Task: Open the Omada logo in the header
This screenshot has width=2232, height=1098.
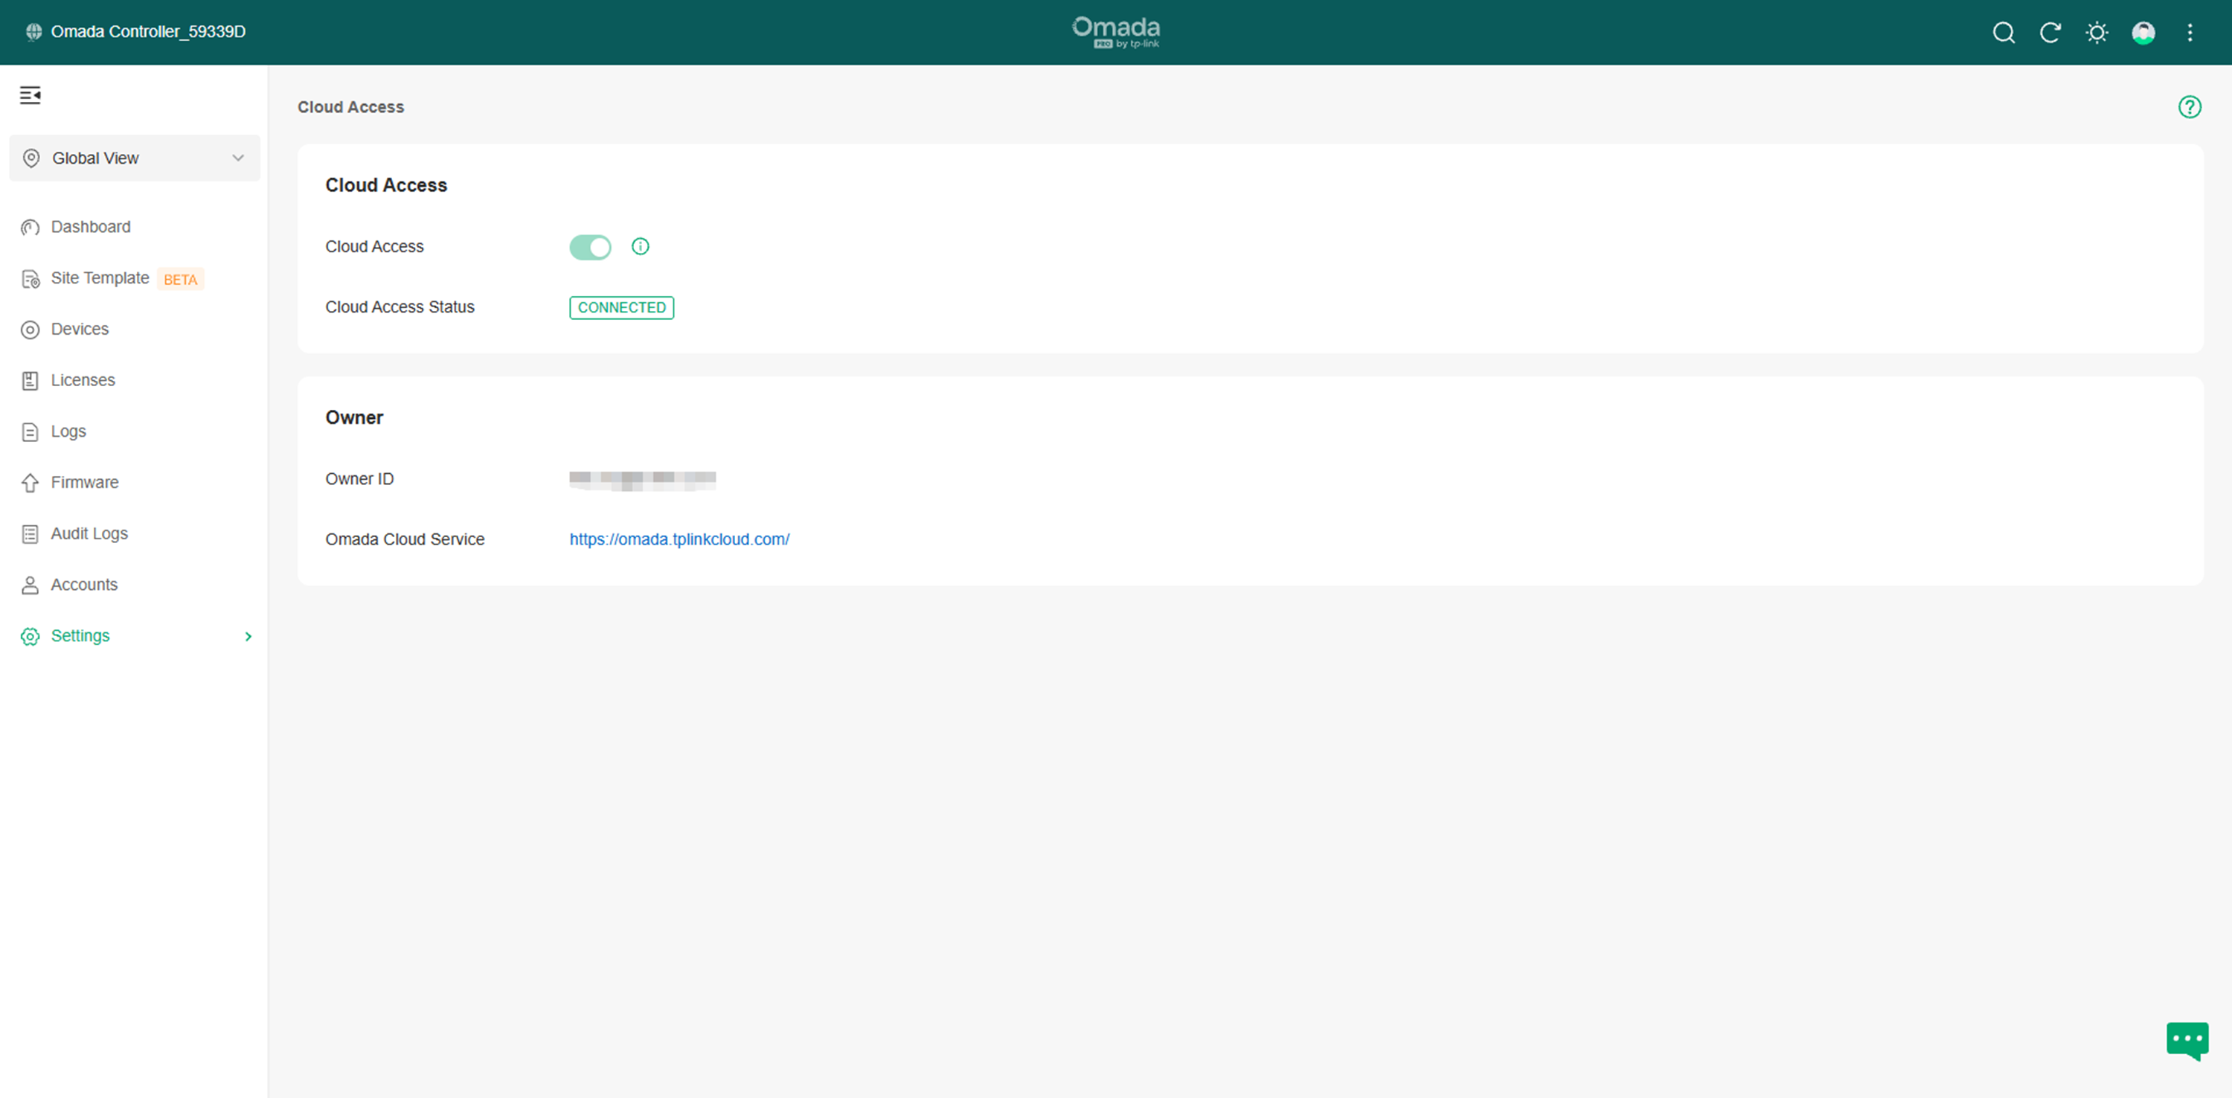Action: [1116, 32]
